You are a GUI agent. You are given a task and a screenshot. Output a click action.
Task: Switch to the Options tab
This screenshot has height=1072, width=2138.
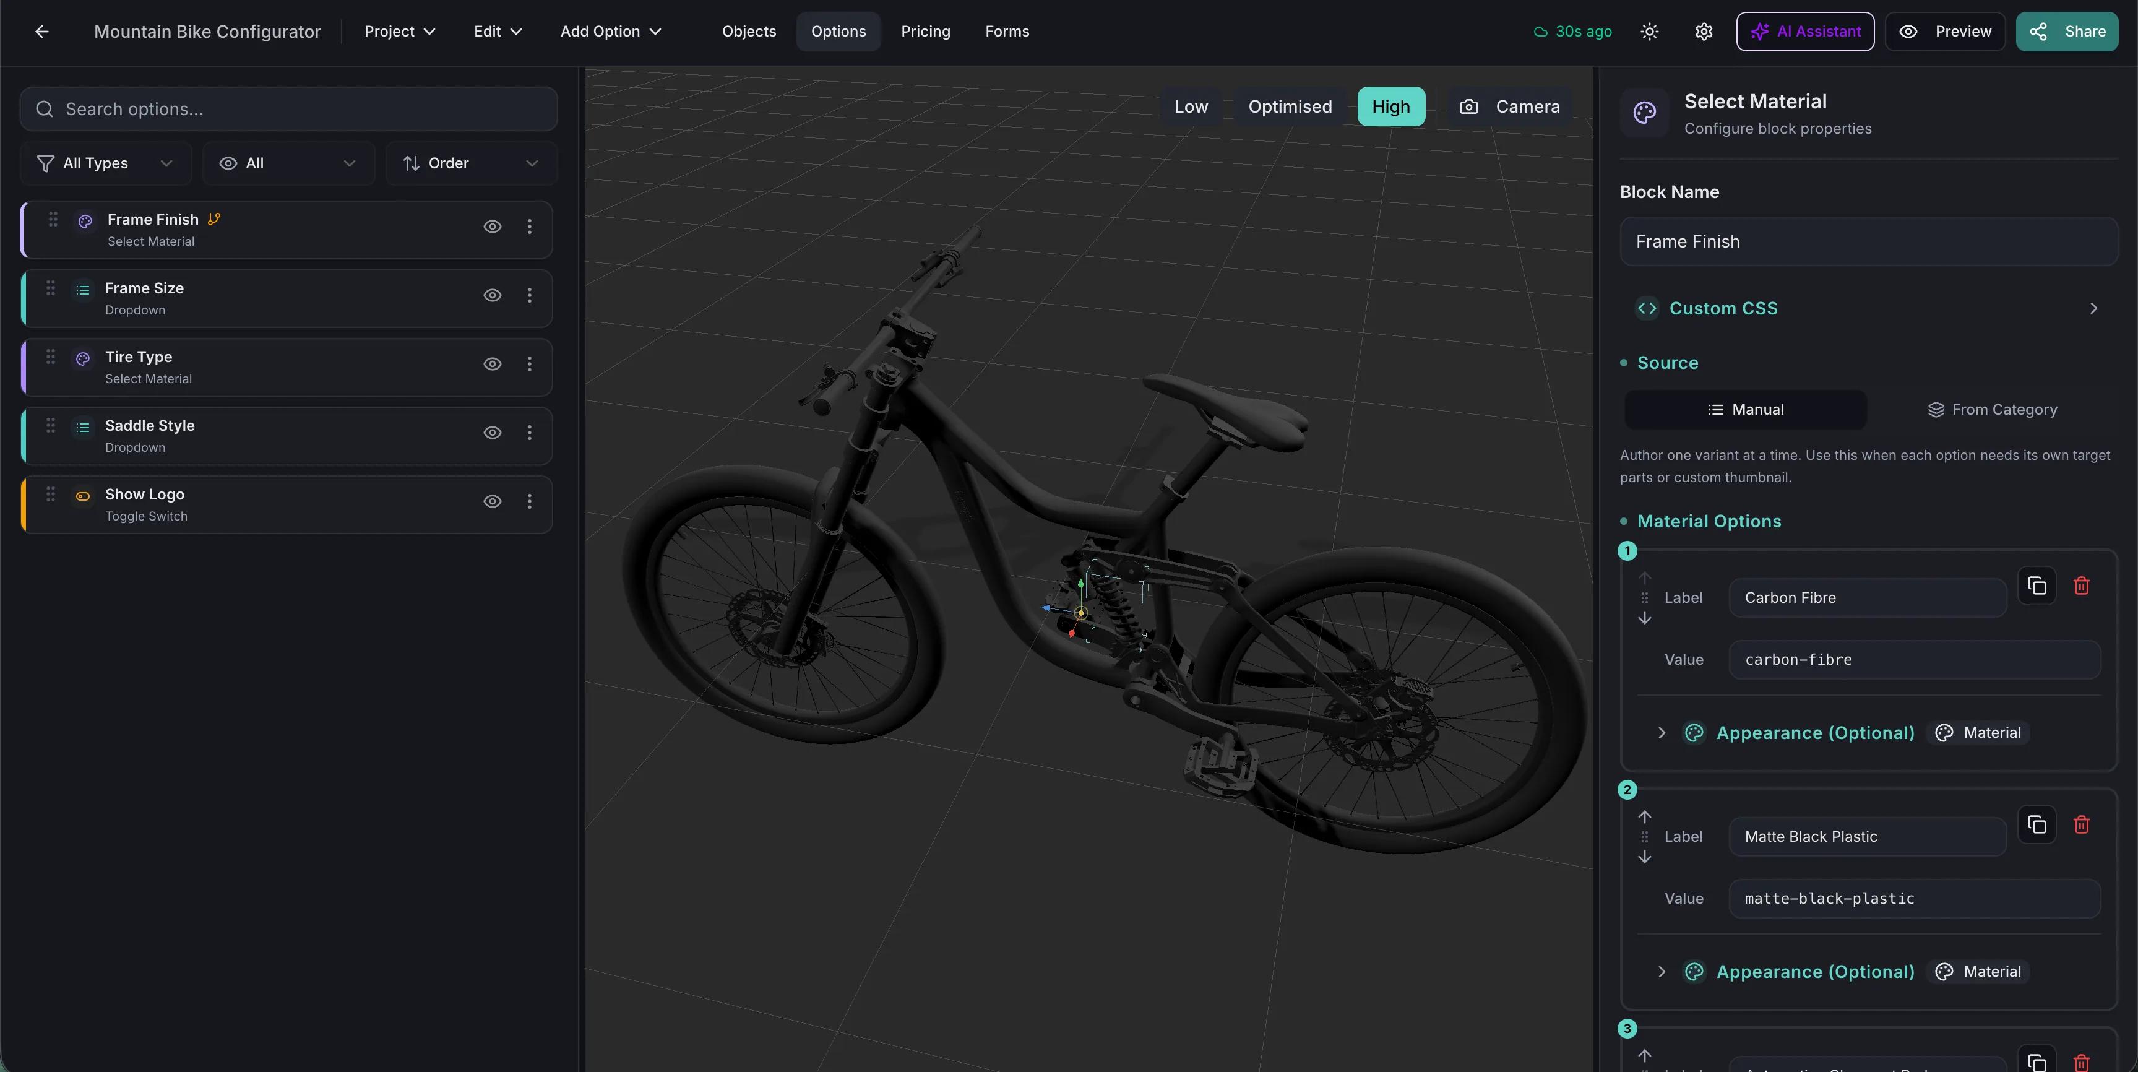(838, 32)
